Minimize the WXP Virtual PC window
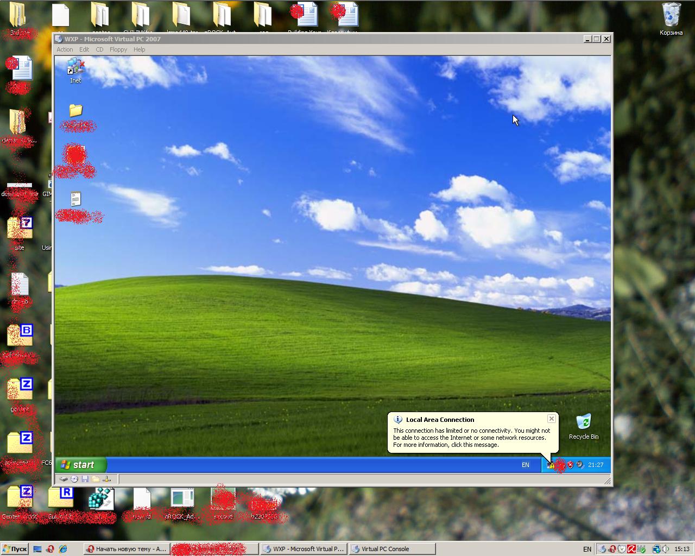The height and width of the screenshot is (556, 695). (x=587, y=39)
